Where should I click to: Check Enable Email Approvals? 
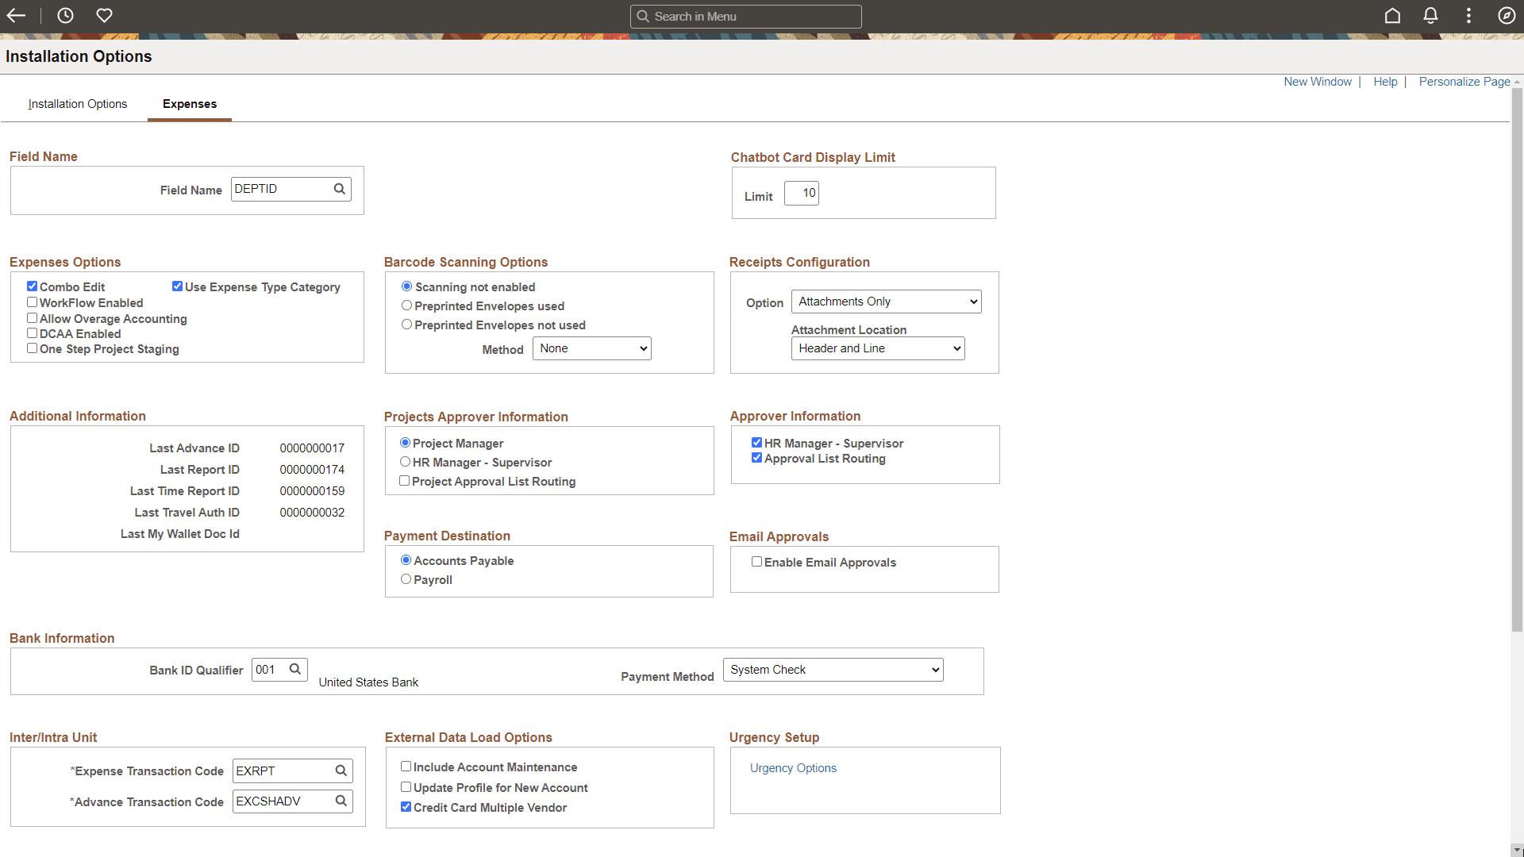(x=757, y=561)
